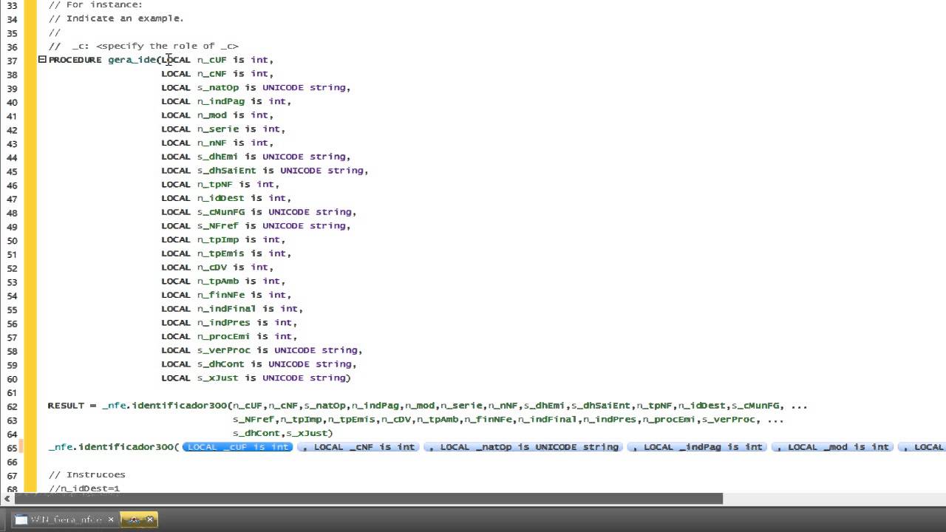The width and height of the screenshot is (946, 532).
Task: Click the PROCEDURE keyword on line 37
Action: 75,60
